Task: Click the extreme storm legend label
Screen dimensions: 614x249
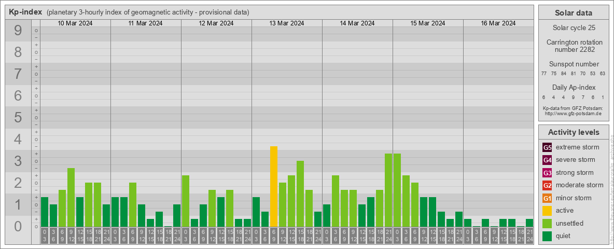Action: point(578,147)
